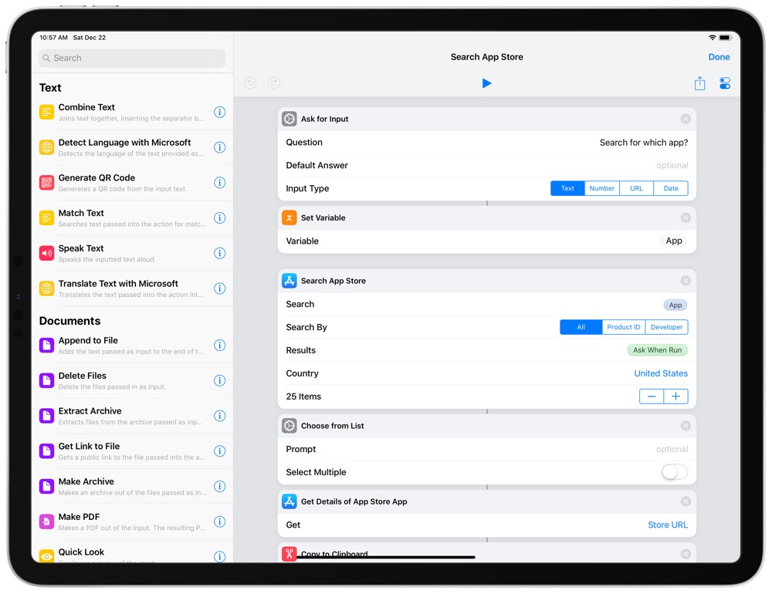Set Search By to Product ID
772x594 pixels.
pos(623,327)
